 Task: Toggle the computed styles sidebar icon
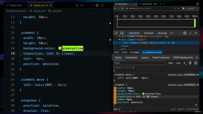196,63
